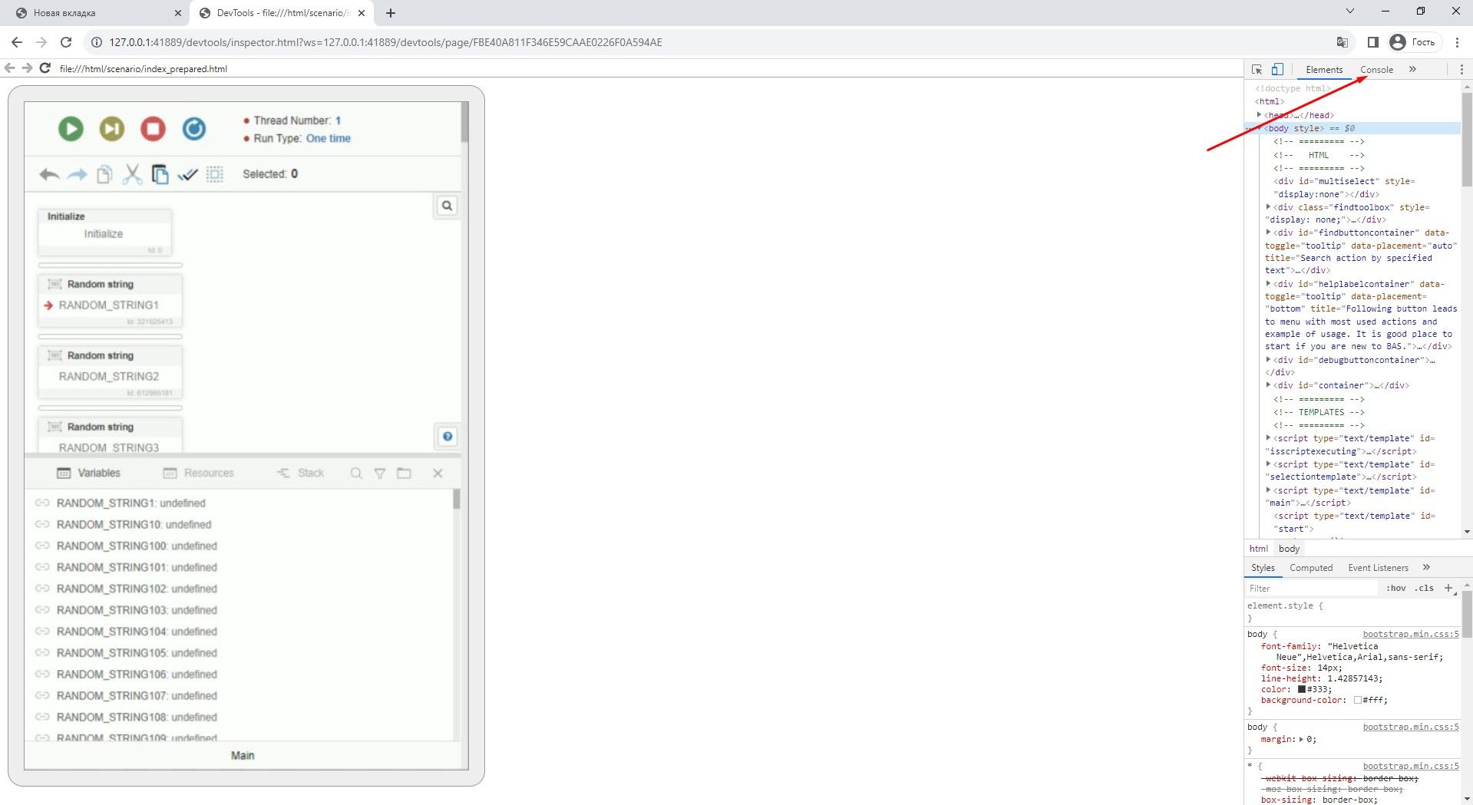Click the yellow step-next button
This screenshot has width=1473, height=805.
click(x=112, y=129)
